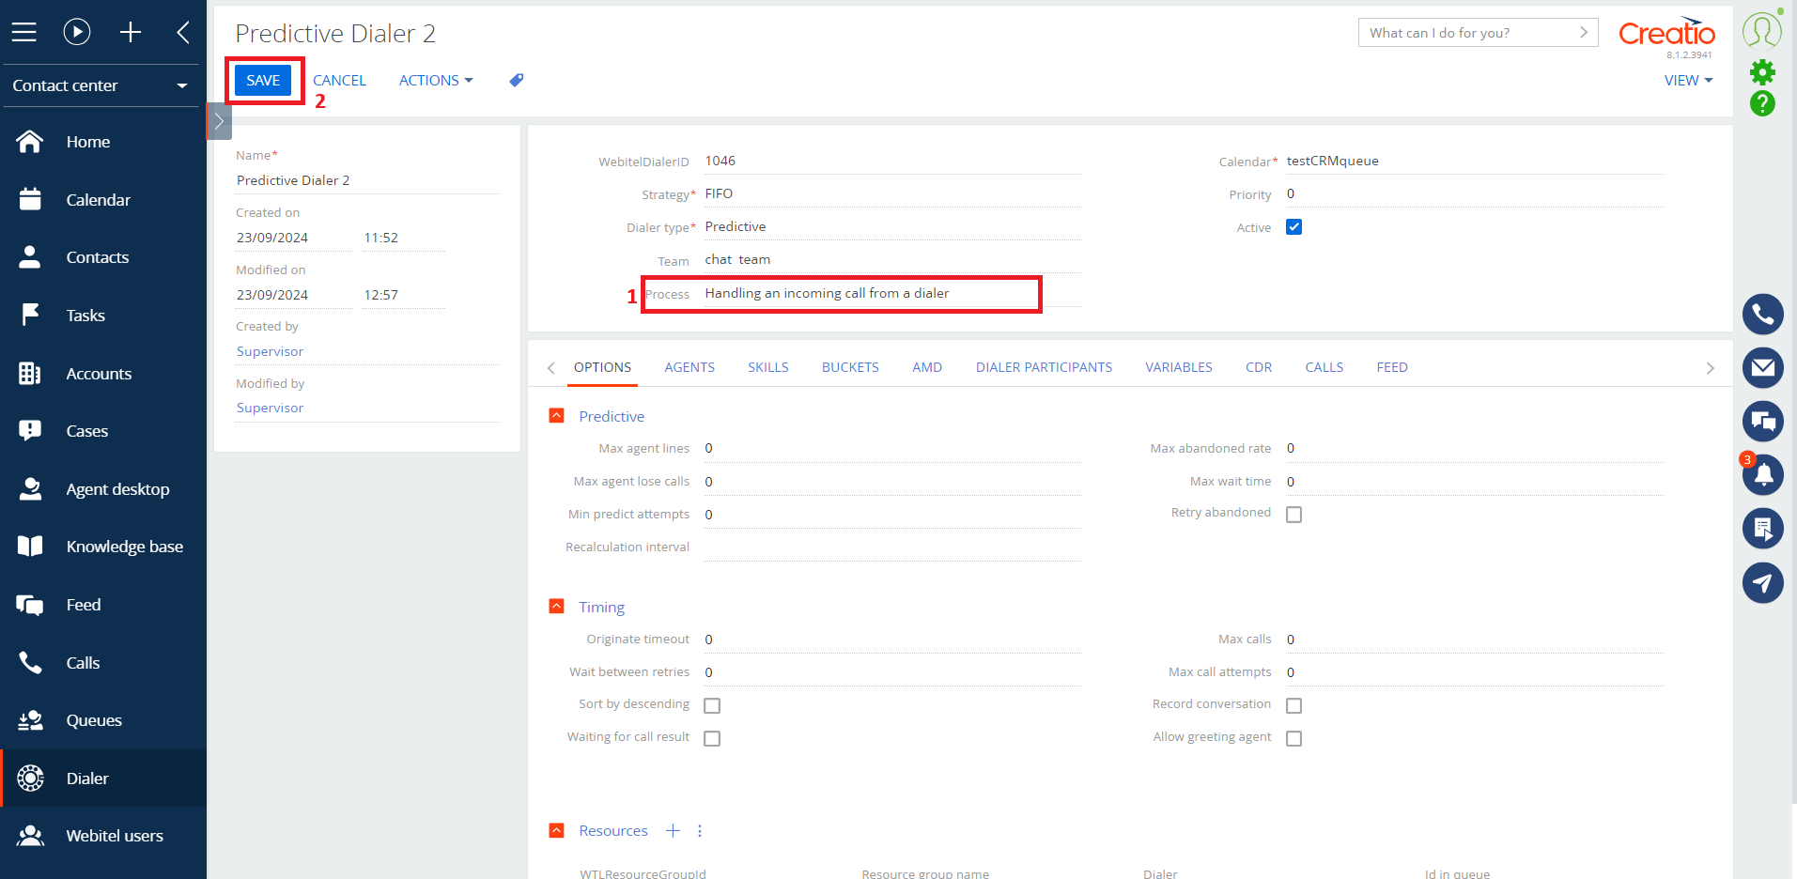Open Supervisor link under Created by
1797x879 pixels.
tap(270, 351)
